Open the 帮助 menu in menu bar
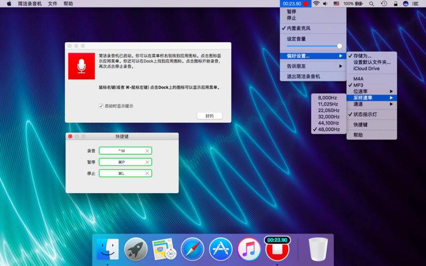 click(68, 4)
